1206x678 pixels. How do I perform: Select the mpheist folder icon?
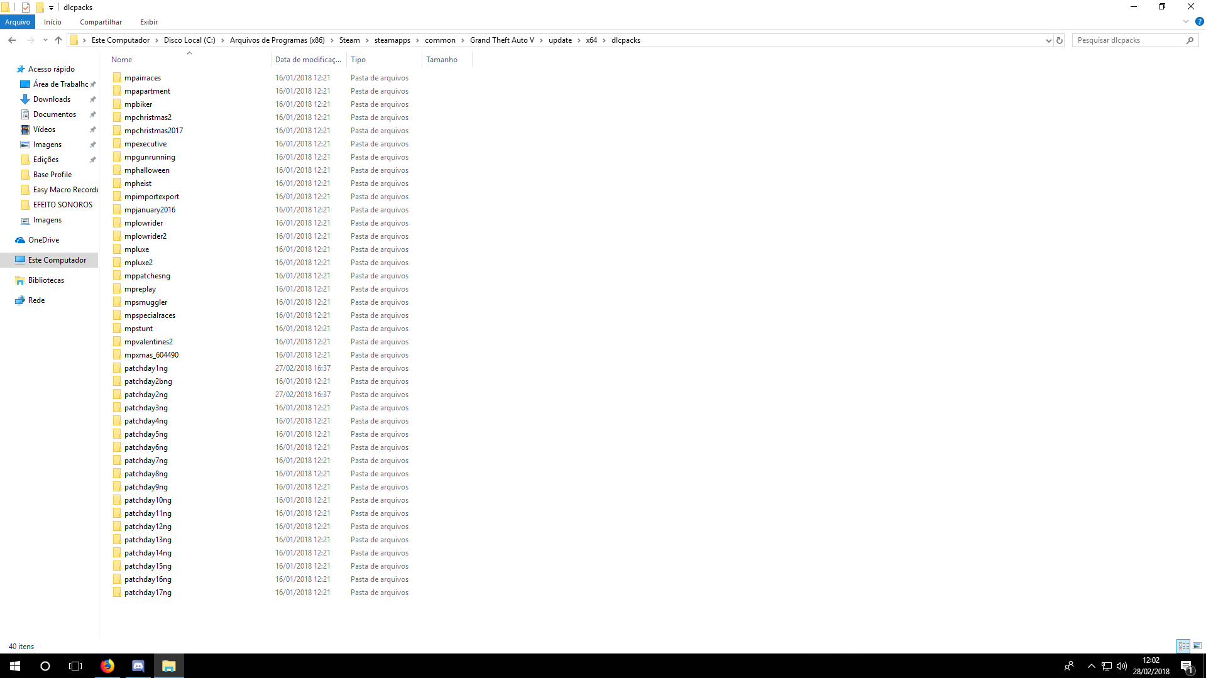point(117,183)
